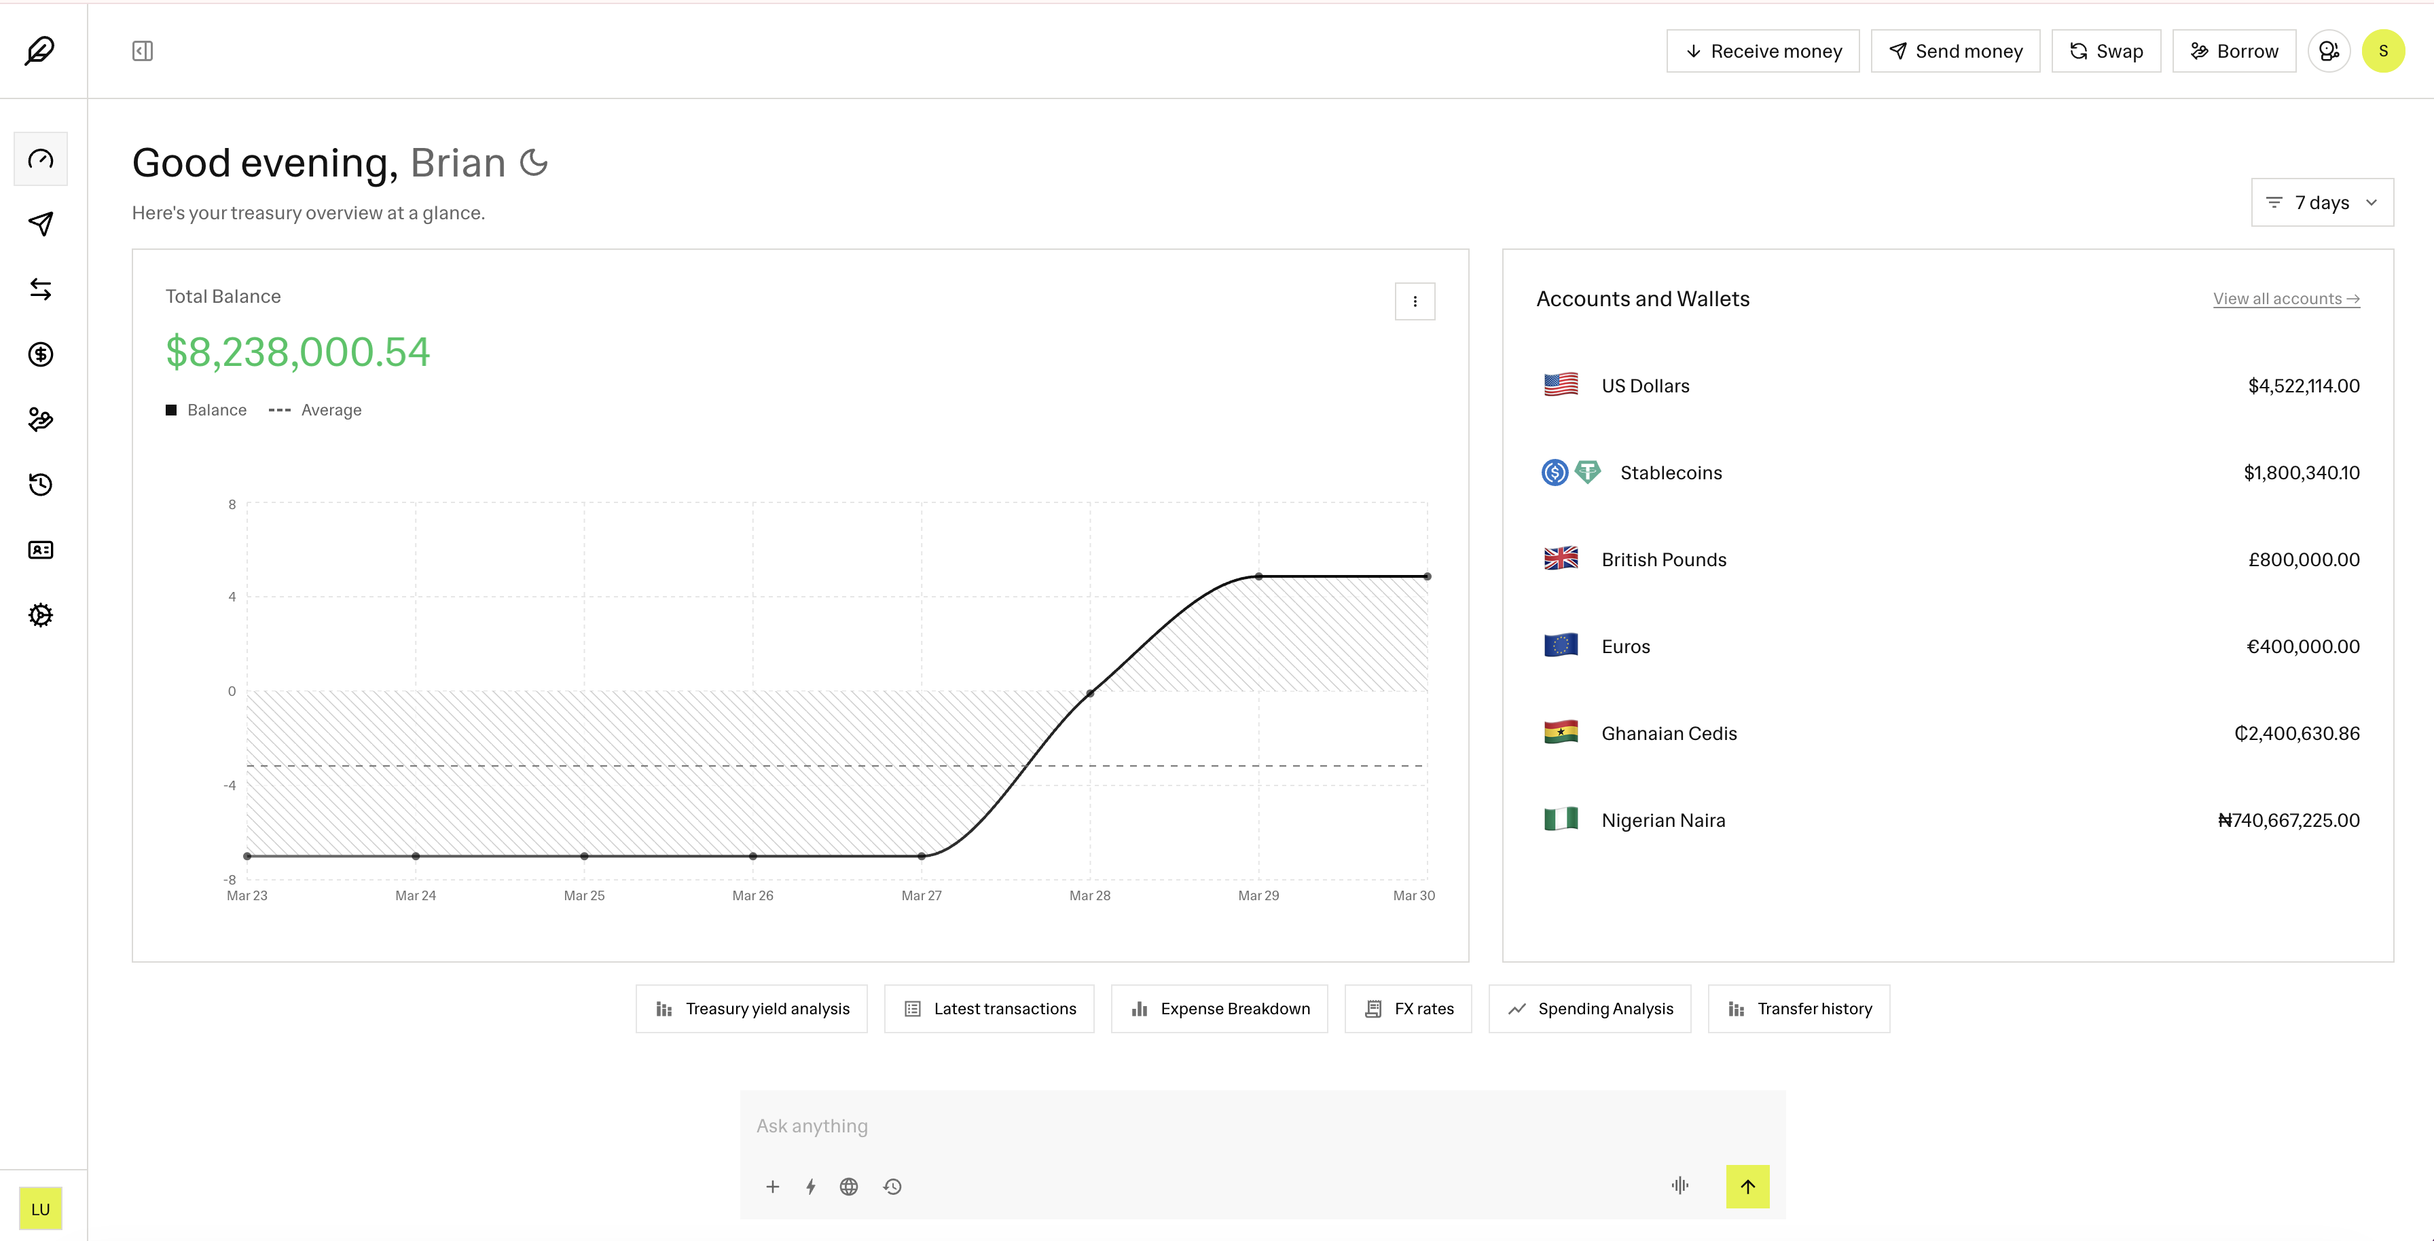Viewport: 2434px width, 1241px height.
Task: Open the settings gear icon in sidebar
Action: tap(41, 615)
